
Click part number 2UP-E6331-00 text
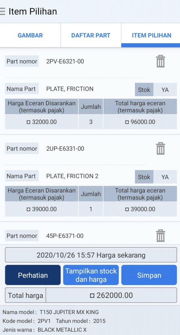[65, 149]
